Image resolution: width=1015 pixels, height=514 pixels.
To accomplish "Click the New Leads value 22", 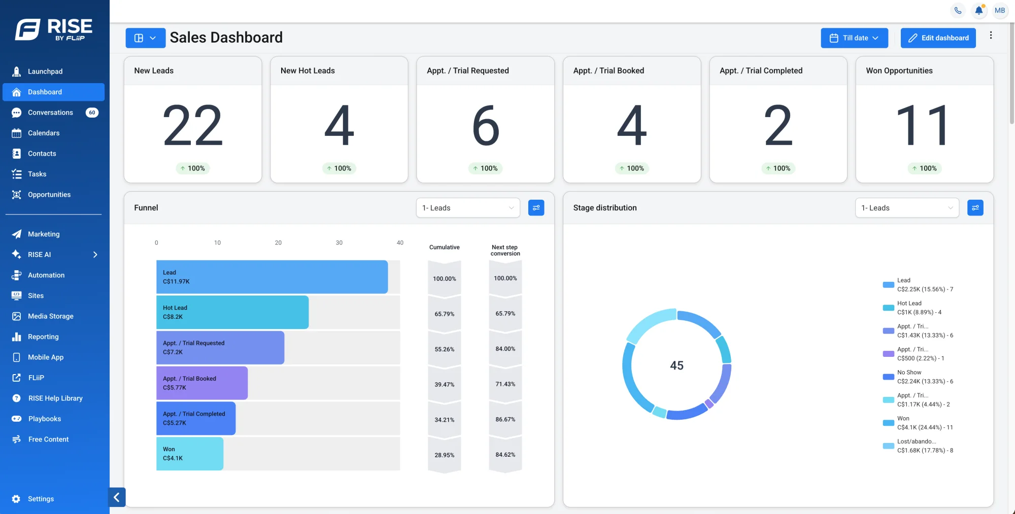I will pyautogui.click(x=193, y=125).
